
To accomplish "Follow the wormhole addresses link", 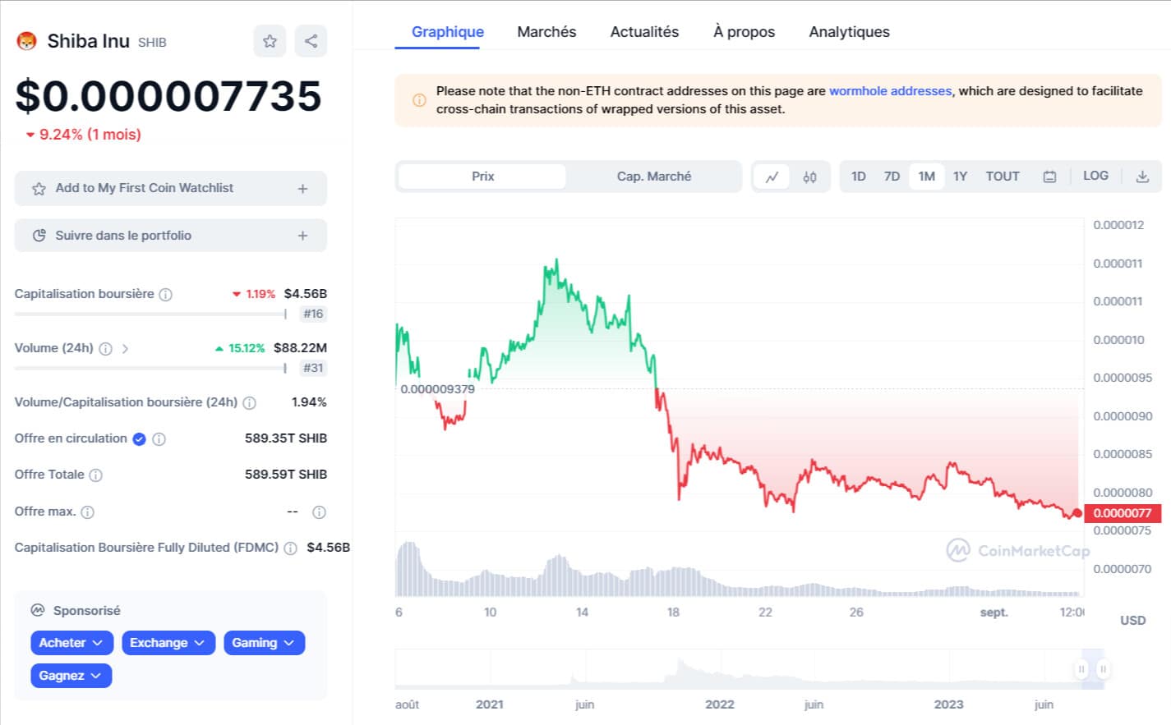I will coord(890,91).
